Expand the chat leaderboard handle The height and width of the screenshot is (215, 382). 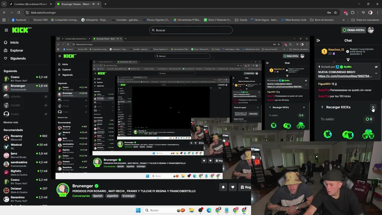pyautogui.click(x=348, y=60)
